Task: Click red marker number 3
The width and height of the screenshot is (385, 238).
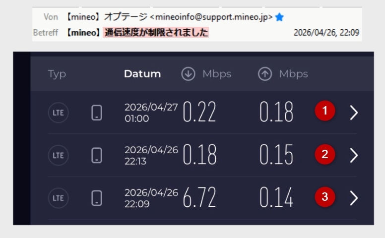Action: [x=325, y=197]
